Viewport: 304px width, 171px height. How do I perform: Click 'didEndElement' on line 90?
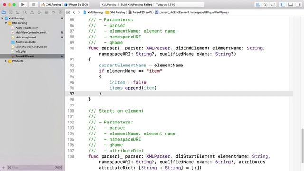point(192,48)
